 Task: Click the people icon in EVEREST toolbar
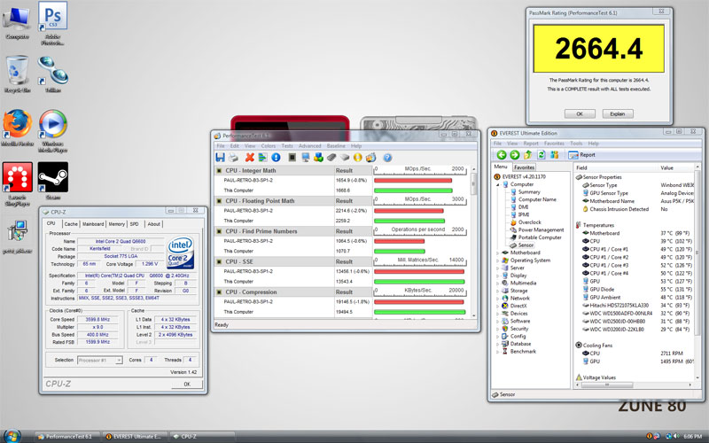[554, 154]
